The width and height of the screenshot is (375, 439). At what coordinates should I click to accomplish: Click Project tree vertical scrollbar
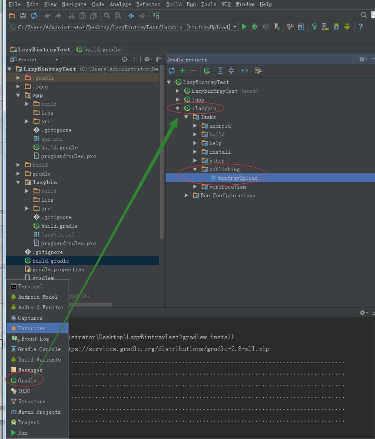coord(162,151)
